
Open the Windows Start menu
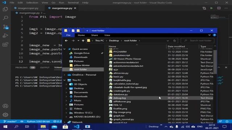click(x=5, y=127)
